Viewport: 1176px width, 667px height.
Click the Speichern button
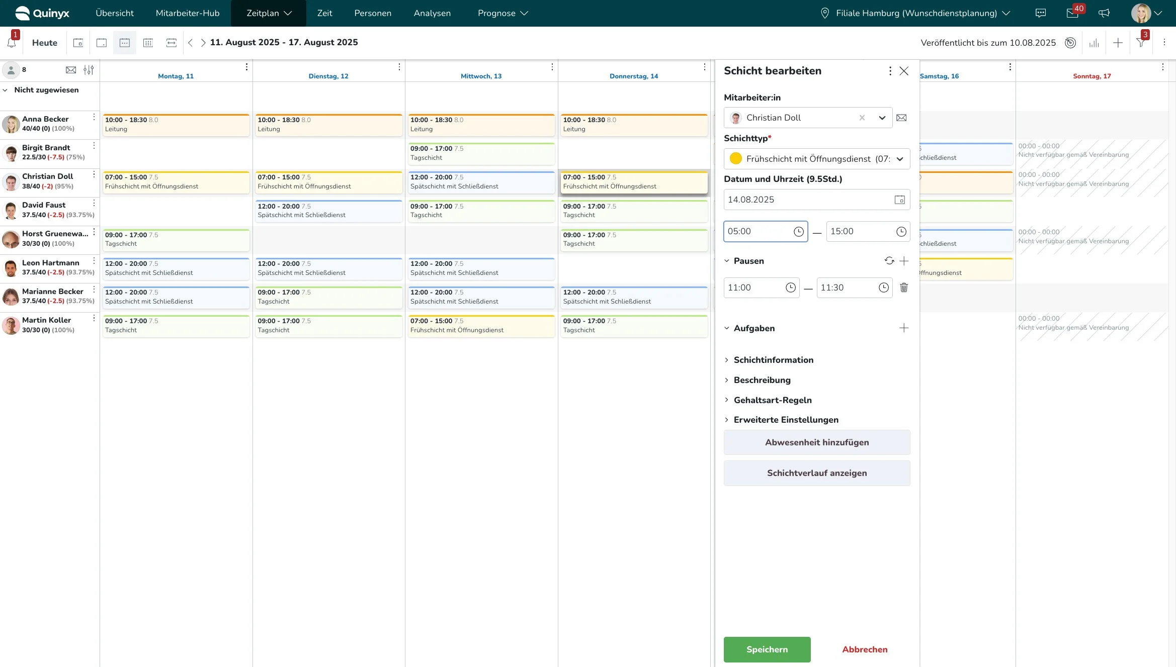767,649
